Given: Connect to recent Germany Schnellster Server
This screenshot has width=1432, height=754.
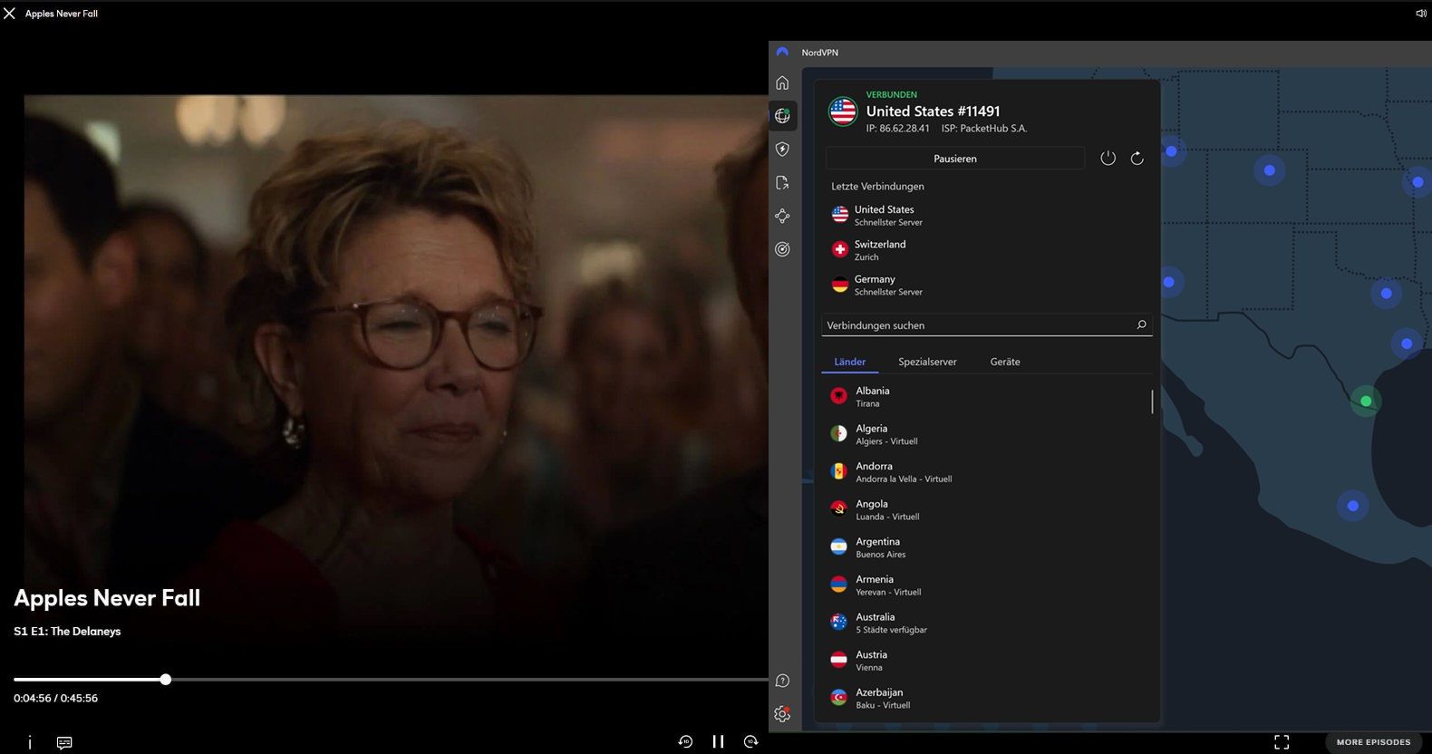Looking at the screenshot, I should (988, 285).
